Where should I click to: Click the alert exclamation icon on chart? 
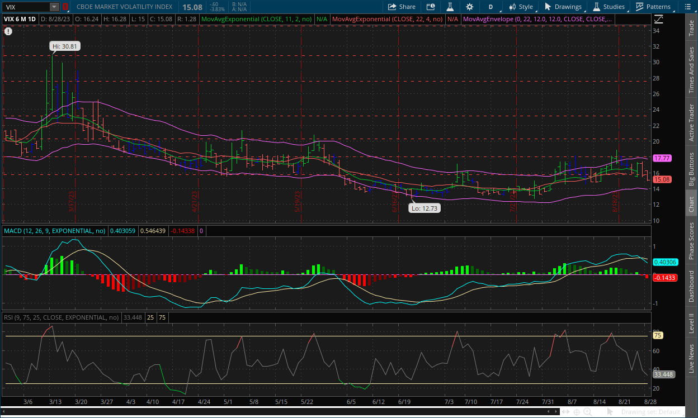tap(8, 31)
